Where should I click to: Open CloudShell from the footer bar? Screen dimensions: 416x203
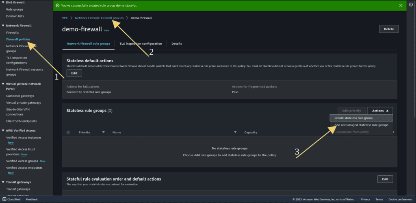[10, 199]
